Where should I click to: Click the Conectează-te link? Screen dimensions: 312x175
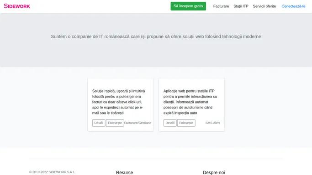point(293,6)
